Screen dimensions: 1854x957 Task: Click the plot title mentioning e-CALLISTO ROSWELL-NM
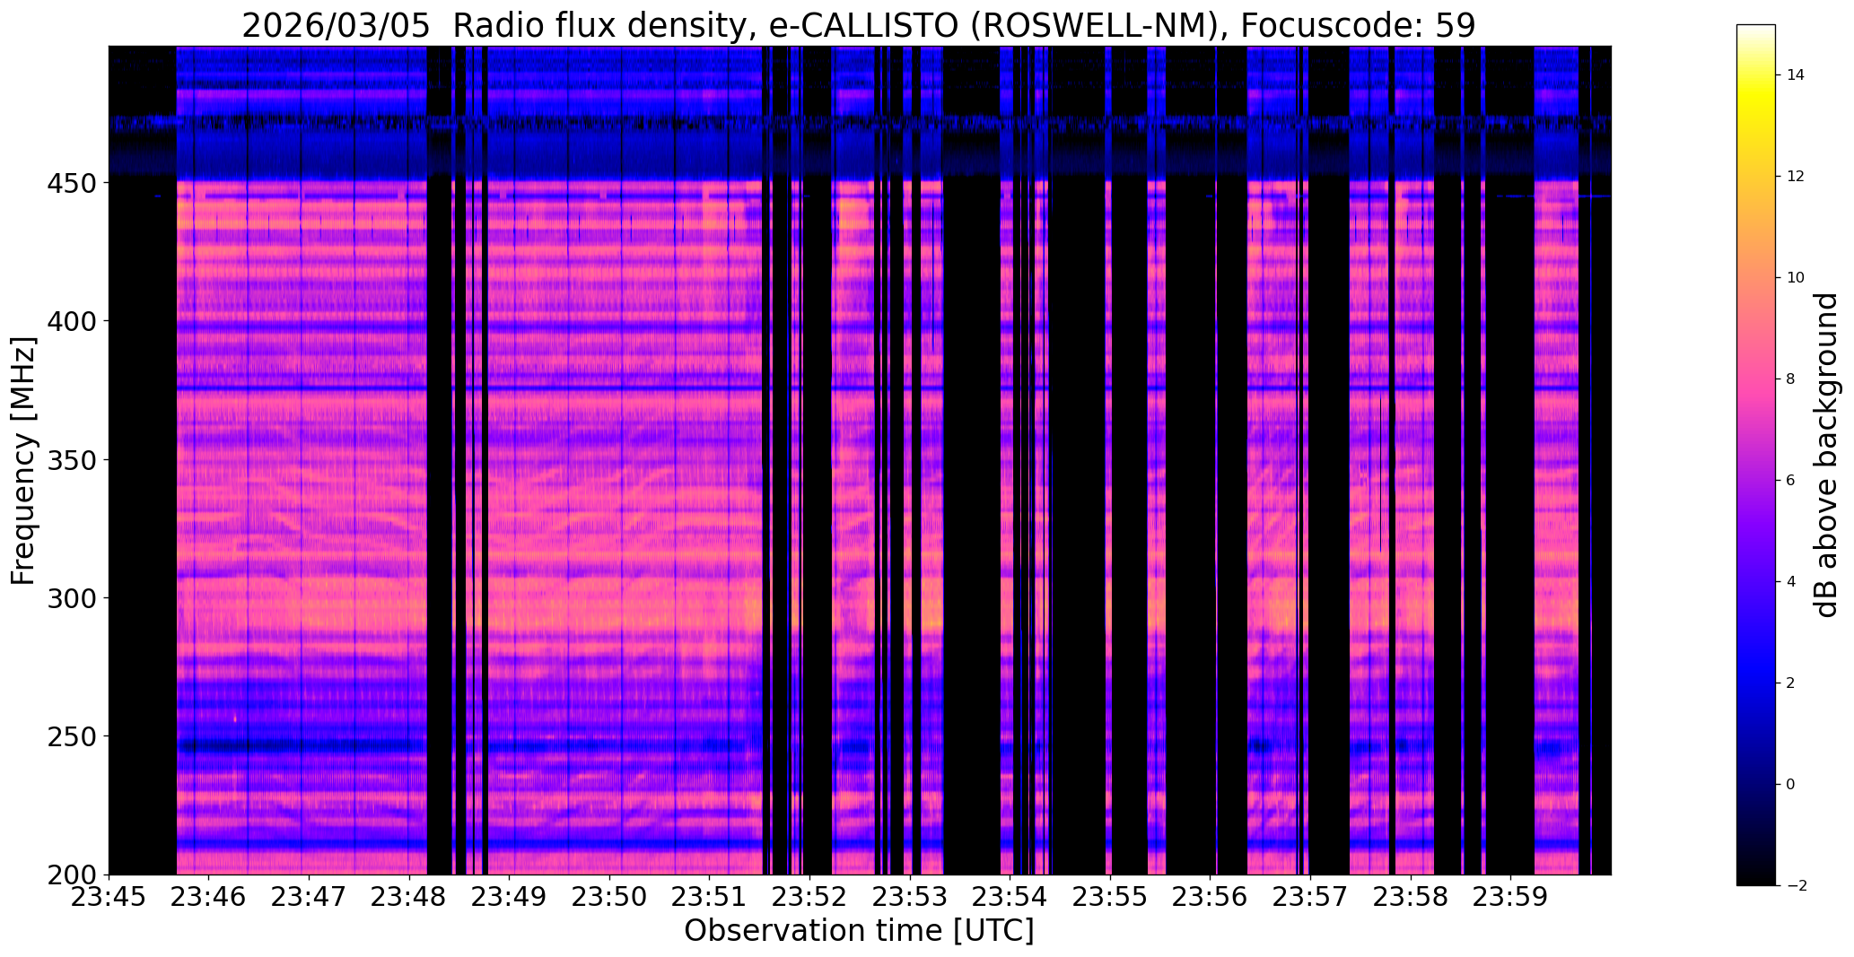[859, 26]
